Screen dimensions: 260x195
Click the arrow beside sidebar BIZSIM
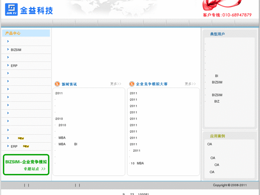tap(8, 49)
